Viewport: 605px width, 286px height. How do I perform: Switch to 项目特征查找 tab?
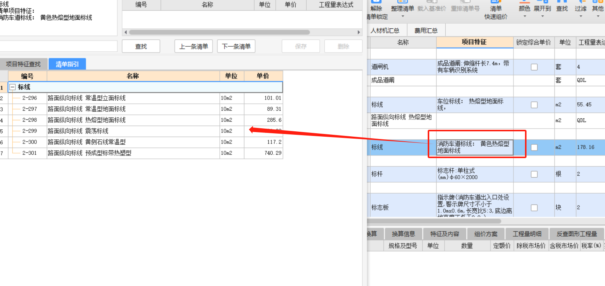point(23,64)
